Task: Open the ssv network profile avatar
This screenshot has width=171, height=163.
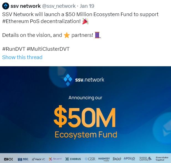Action: pyautogui.click(x=6, y=6)
